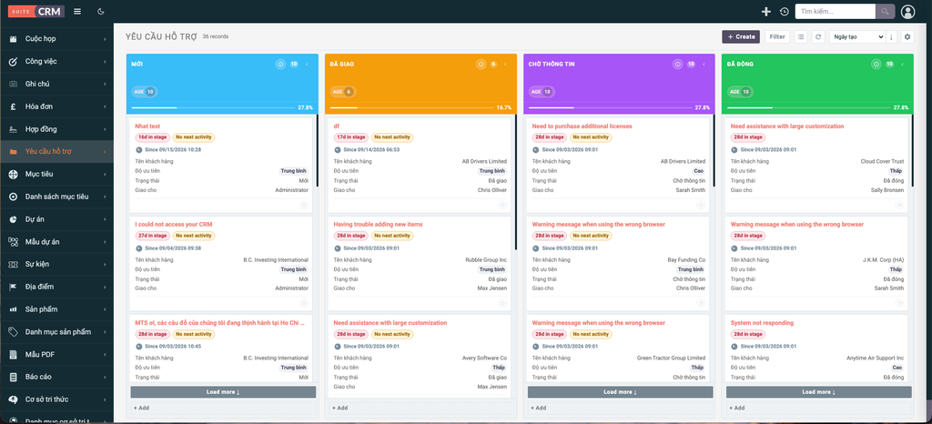Viewport: 932px width, 424px height.
Task: Focus the Tìm kiếm search field
Action: 836,11
